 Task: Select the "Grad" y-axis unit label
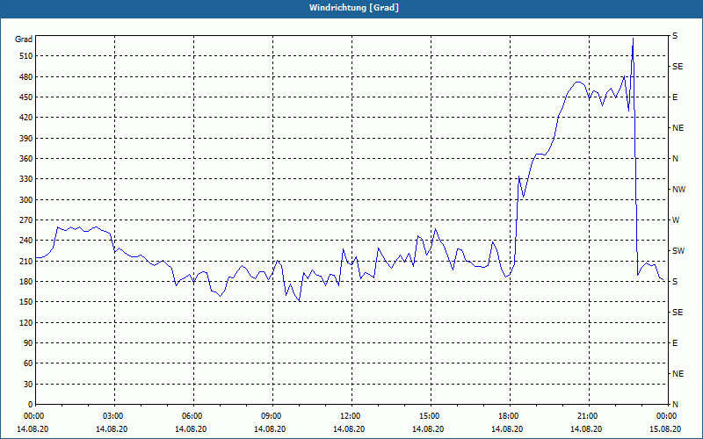(x=24, y=40)
